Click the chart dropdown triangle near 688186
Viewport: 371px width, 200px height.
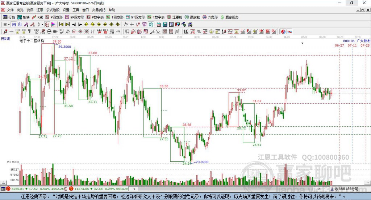[x=302, y=43]
